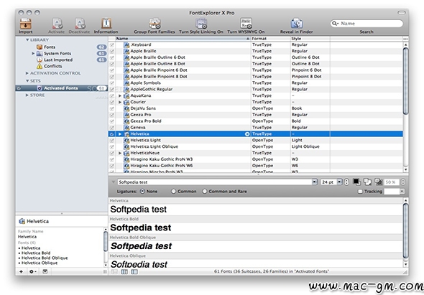Click the Activate toolbar icon
The height and width of the screenshot is (295, 424).
tap(57, 24)
